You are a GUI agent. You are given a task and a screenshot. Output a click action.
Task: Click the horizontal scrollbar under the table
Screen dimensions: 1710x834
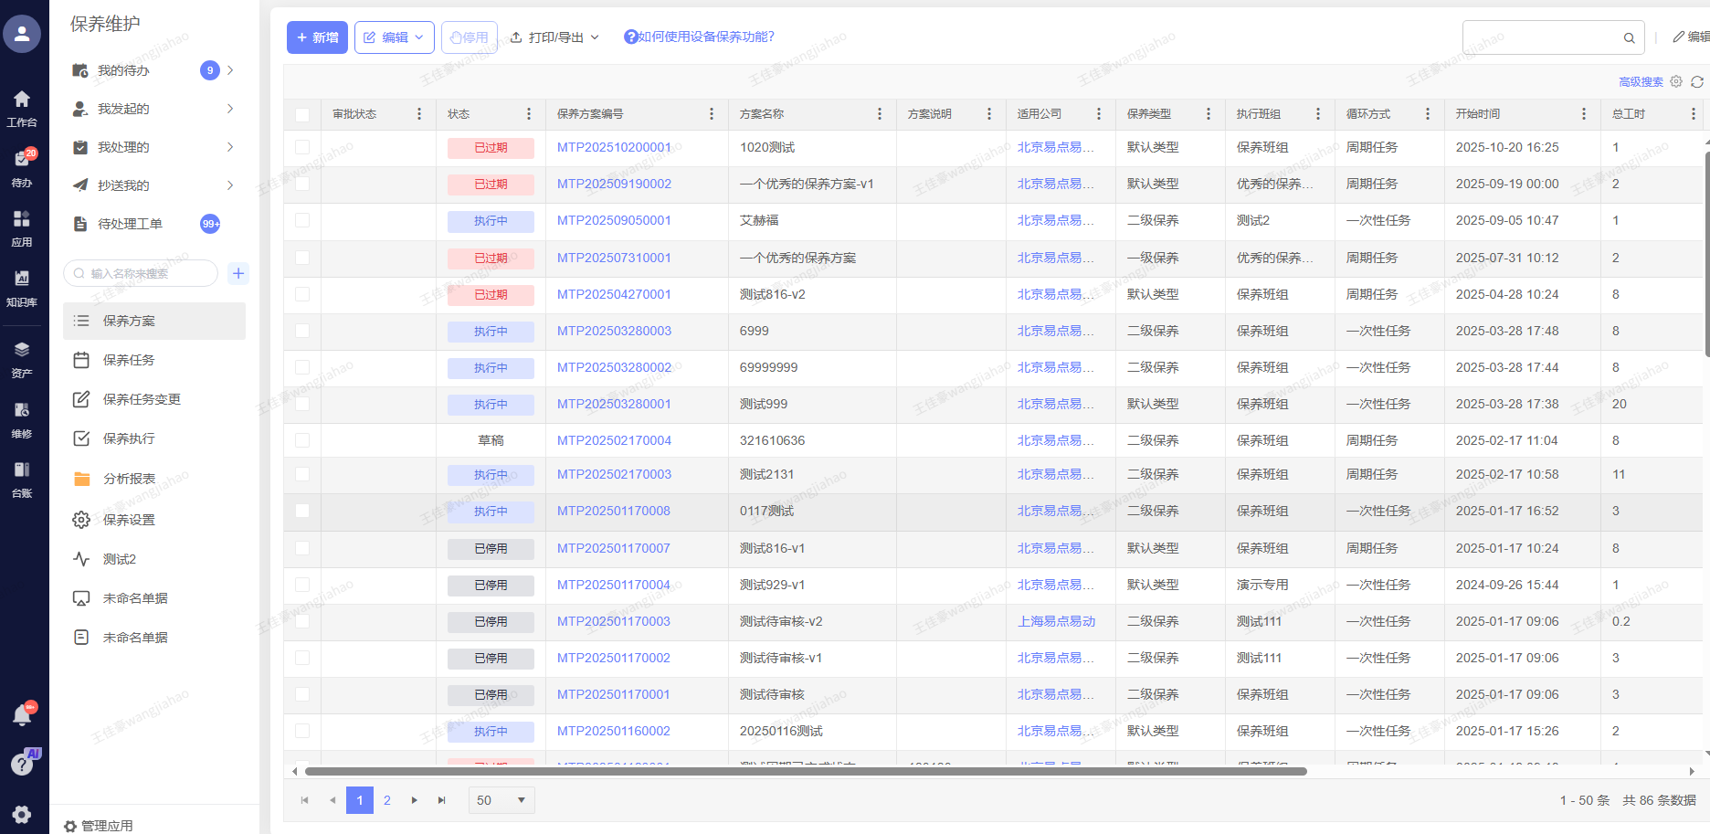pyautogui.click(x=805, y=772)
